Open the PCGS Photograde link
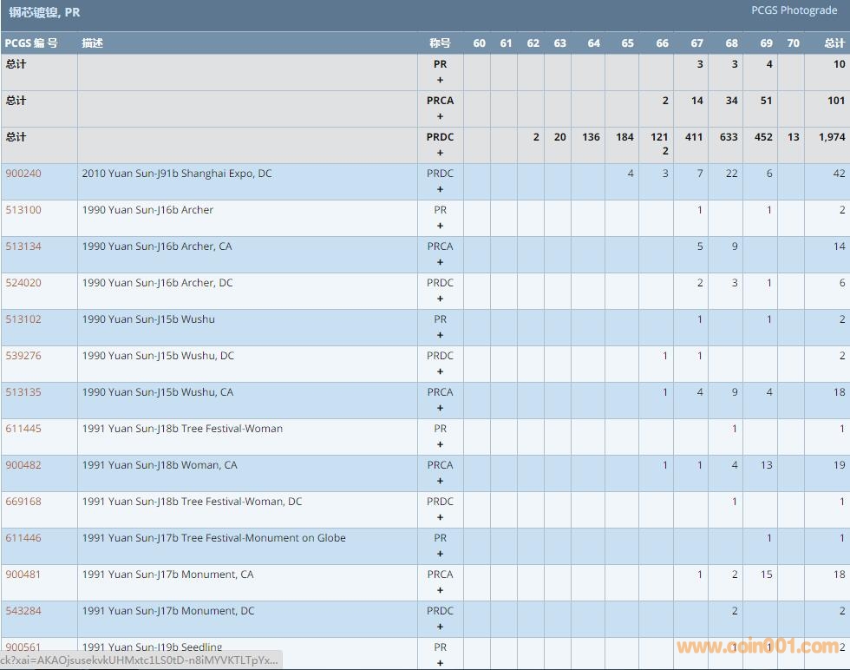850x670 pixels. click(x=794, y=10)
